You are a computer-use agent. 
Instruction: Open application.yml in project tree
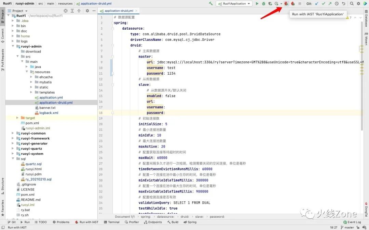point(51,97)
